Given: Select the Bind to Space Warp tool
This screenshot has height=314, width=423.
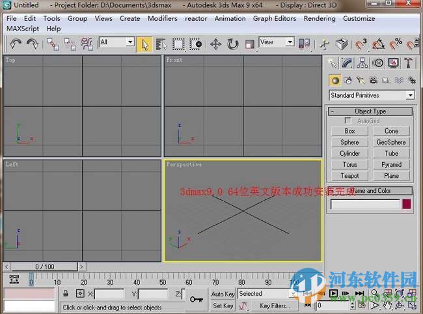Looking at the screenshot, I should point(87,44).
